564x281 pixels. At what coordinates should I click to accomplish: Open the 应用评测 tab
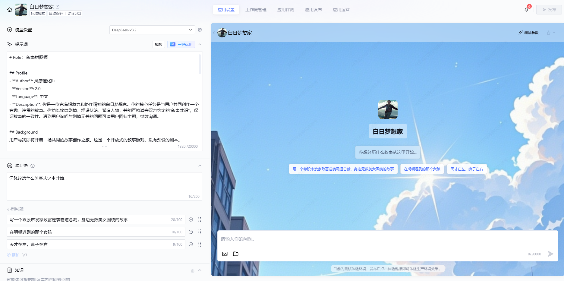pos(286,10)
